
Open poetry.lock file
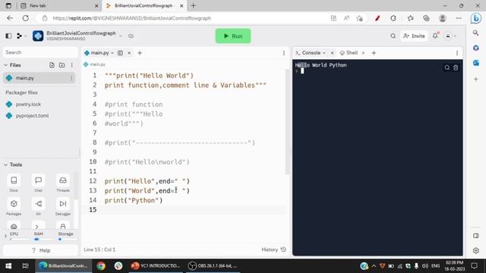click(x=28, y=105)
